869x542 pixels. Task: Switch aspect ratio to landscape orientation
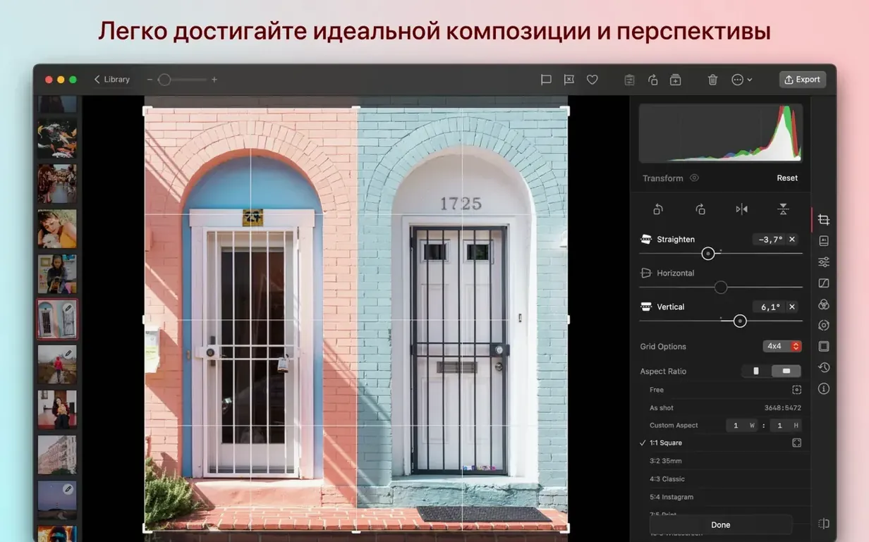pyautogui.click(x=786, y=371)
